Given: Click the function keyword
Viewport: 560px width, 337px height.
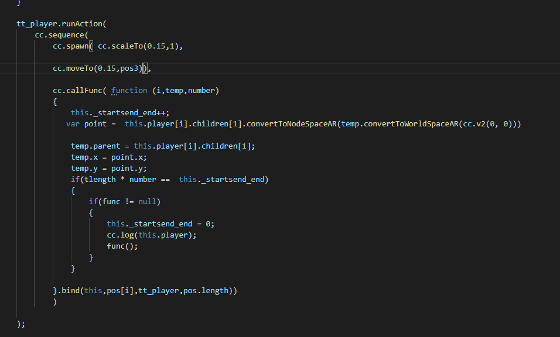Looking at the screenshot, I should click(x=129, y=90).
